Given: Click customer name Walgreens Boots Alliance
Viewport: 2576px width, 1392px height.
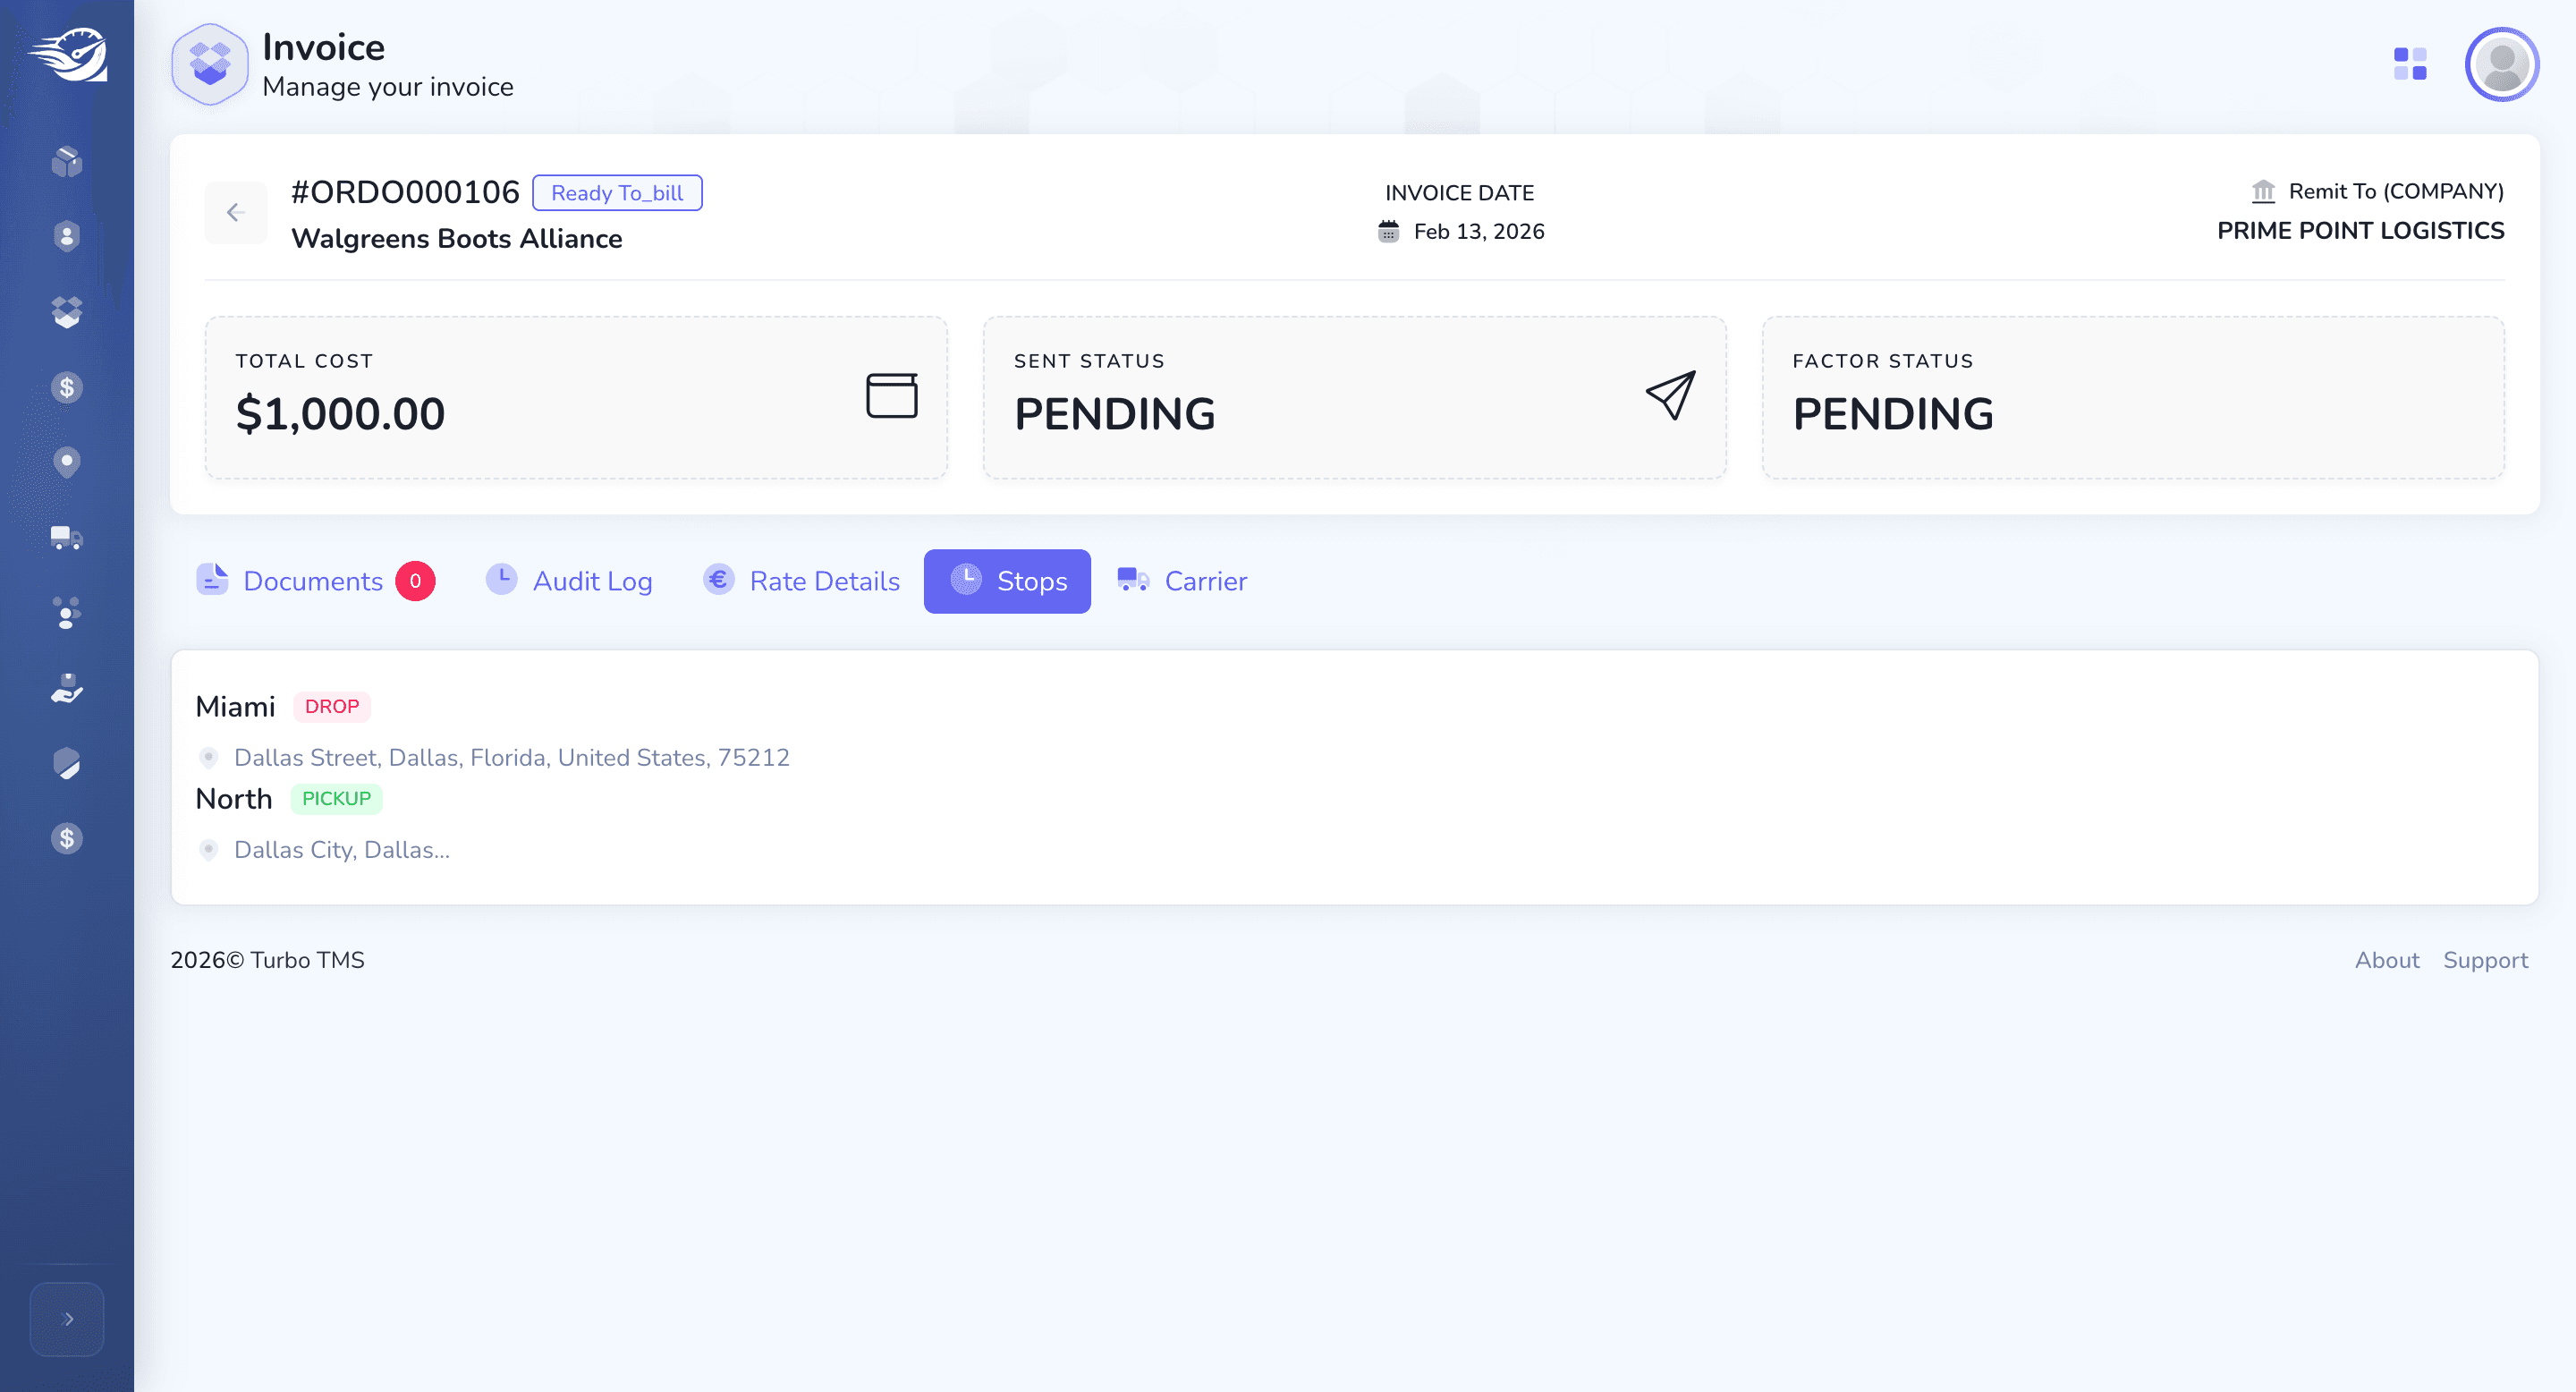Looking at the screenshot, I should click(x=457, y=239).
